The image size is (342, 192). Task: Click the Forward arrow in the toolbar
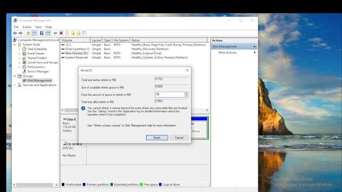tap(20, 33)
